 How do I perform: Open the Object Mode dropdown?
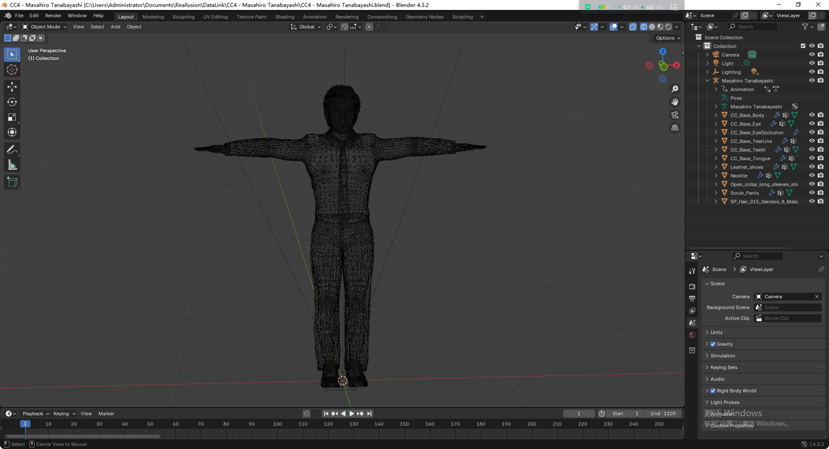pos(44,27)
